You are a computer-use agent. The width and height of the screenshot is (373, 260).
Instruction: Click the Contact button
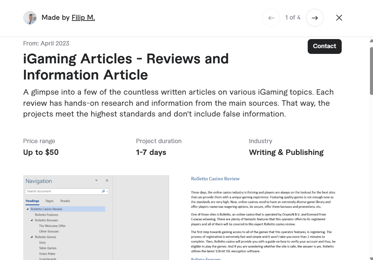tap(324, 46)
